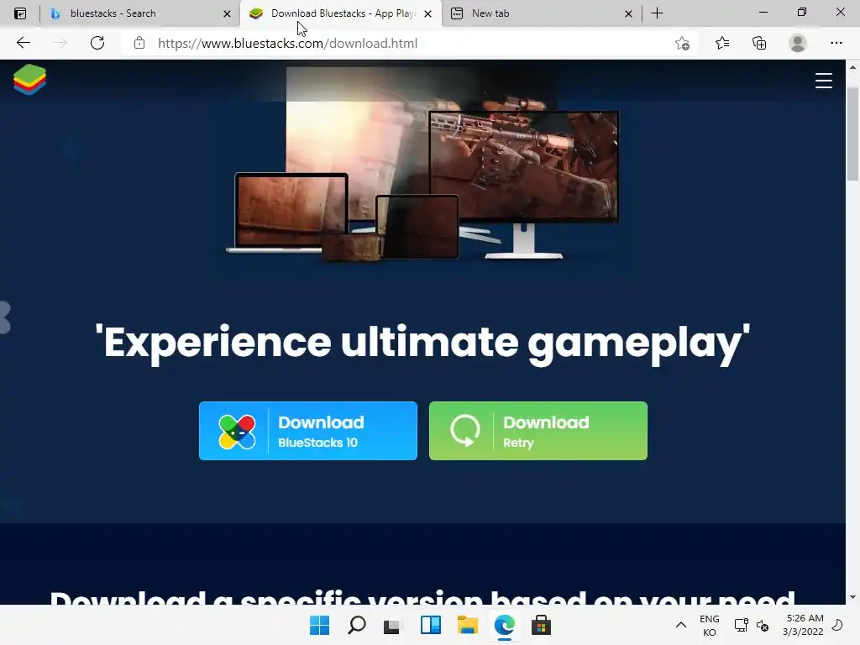The height and width of the screenshot is (645, 860).
Task: Open the Favorites list icon
Action: [x=721, y=43]
